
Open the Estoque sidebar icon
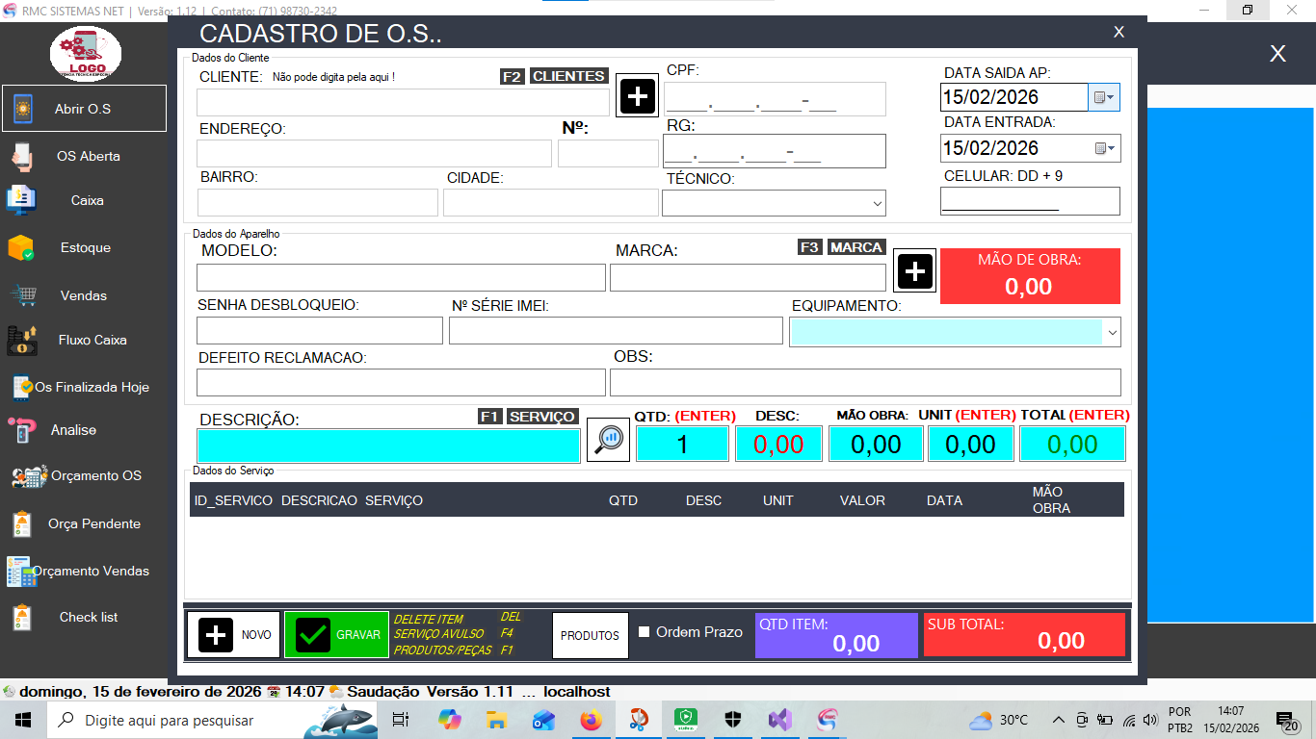tap(21, 248)
